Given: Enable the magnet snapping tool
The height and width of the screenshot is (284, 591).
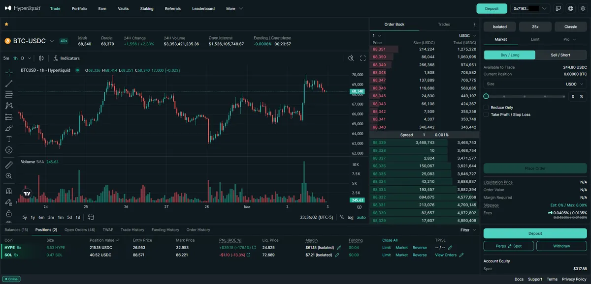Looking at the screenshot, I should [x=9, y=191].
